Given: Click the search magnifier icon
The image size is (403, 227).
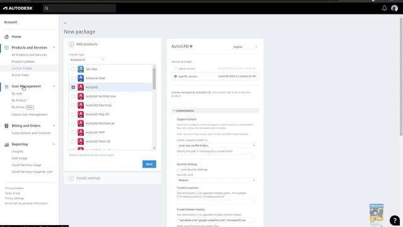Looking at the screenshot, I should click(x=47, y=8).
